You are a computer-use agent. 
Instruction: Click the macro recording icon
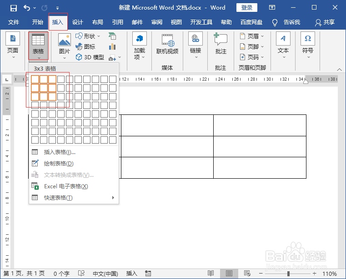pyautogui.click(x=148, y=274)
